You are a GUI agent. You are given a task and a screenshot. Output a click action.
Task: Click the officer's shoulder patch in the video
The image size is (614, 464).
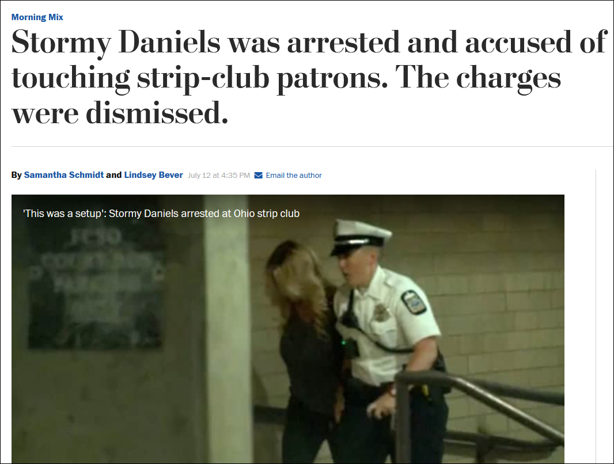coord(414,302)
